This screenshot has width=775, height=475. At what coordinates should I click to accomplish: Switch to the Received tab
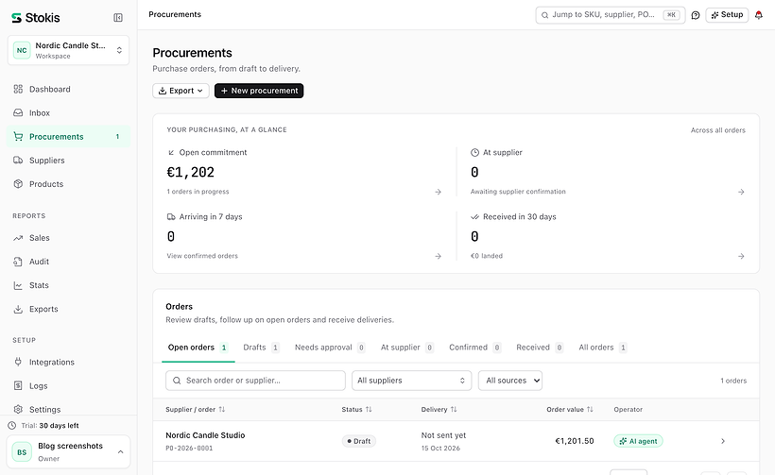coord(540,348)
